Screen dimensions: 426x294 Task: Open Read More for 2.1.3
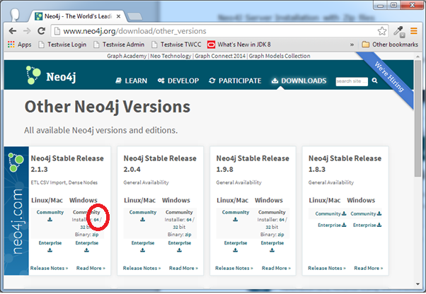(x=91, y=268)
